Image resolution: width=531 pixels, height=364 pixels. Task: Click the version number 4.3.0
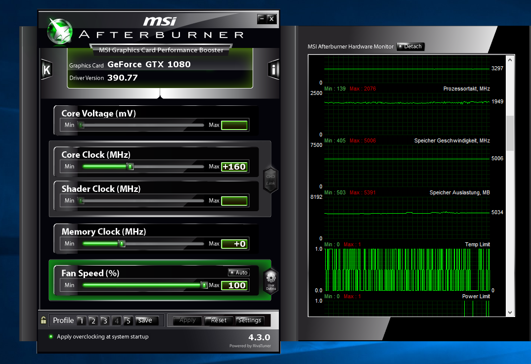[x=259, y=337]
